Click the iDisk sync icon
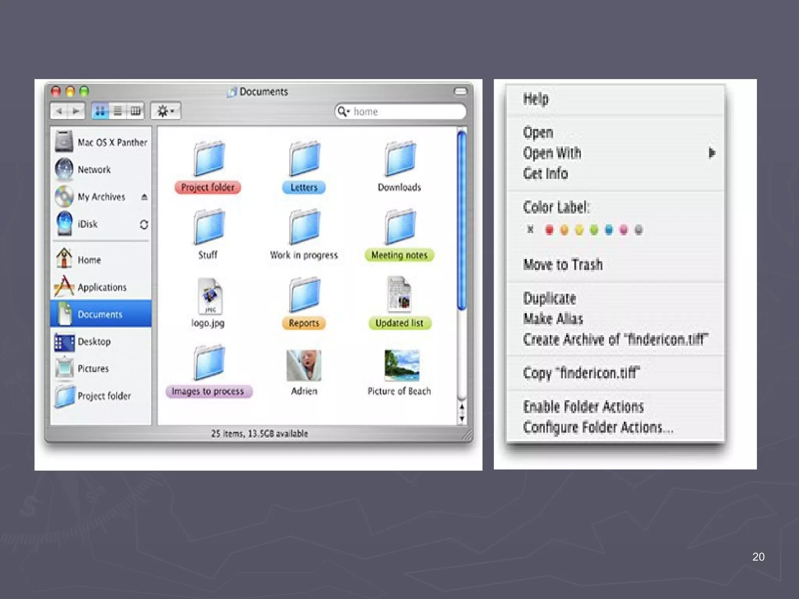Viewport: 799px width, 599px height. [x=144, y=225]
